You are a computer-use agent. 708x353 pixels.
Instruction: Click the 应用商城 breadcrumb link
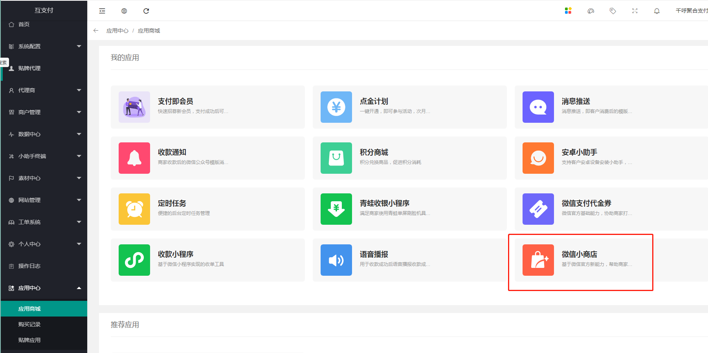(x=149, y=31)
